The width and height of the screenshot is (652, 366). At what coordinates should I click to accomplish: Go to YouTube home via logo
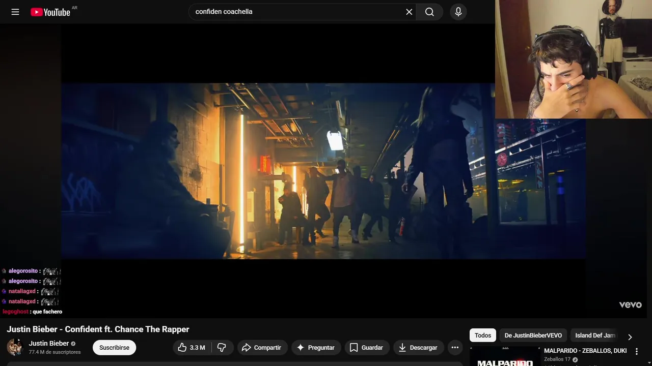[x=50, y=12]
